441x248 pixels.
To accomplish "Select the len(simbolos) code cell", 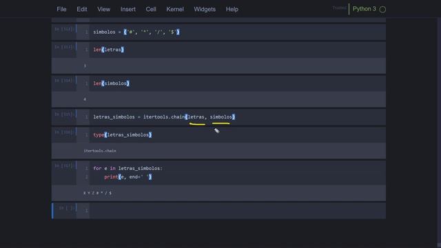I will tap(237, 83).
